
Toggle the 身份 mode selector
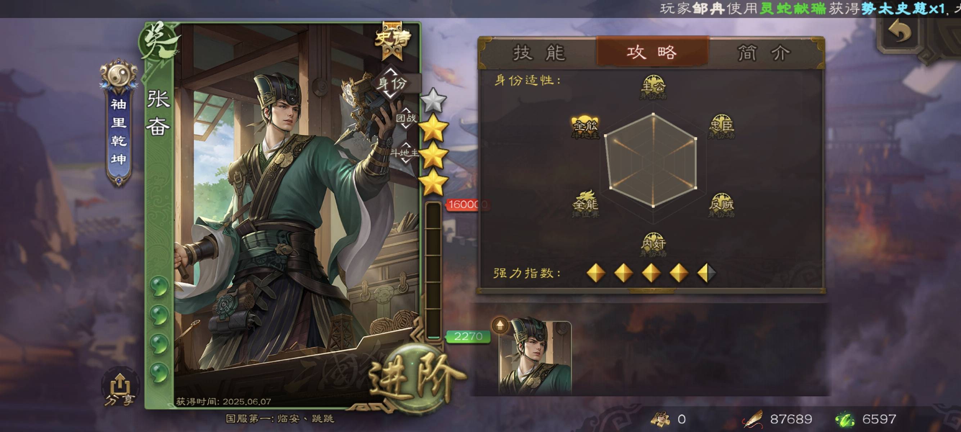point(391,83)
